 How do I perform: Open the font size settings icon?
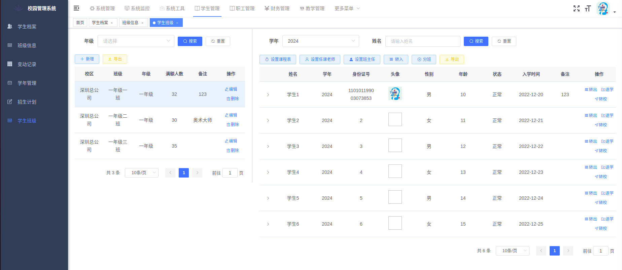pos(588,8)
